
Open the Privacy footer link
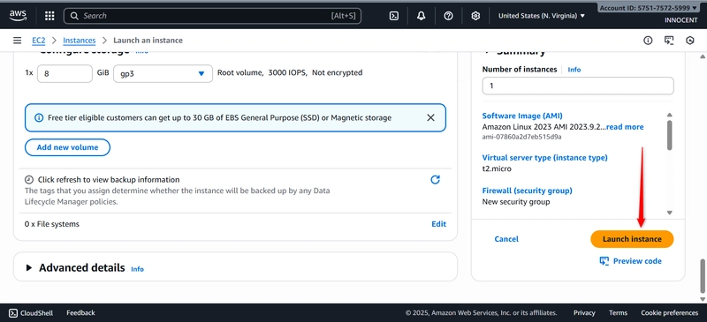pyautogui.click(x=584, y=312)
